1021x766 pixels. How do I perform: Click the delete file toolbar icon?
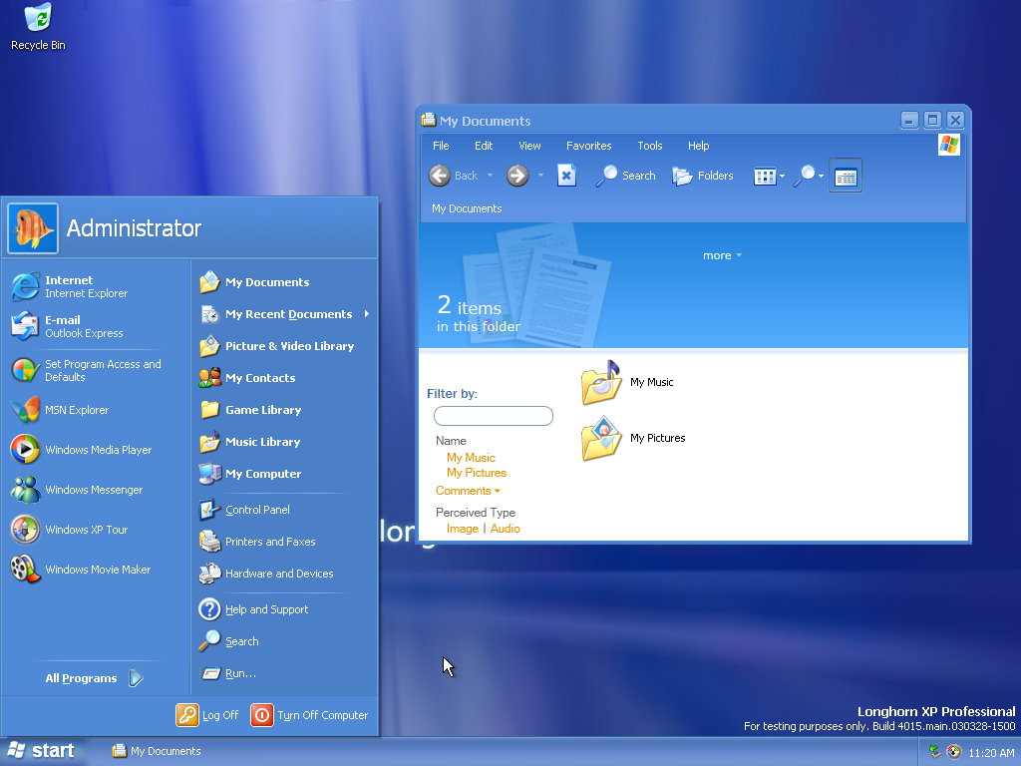point(566,176)
